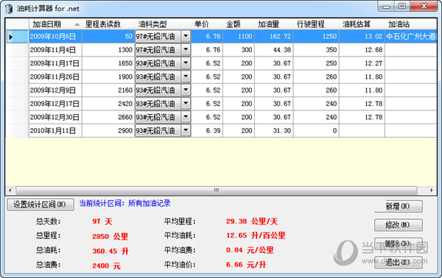Minimize the 油耗计算器 window
This screenshot has width=442, height=278.
386,6
